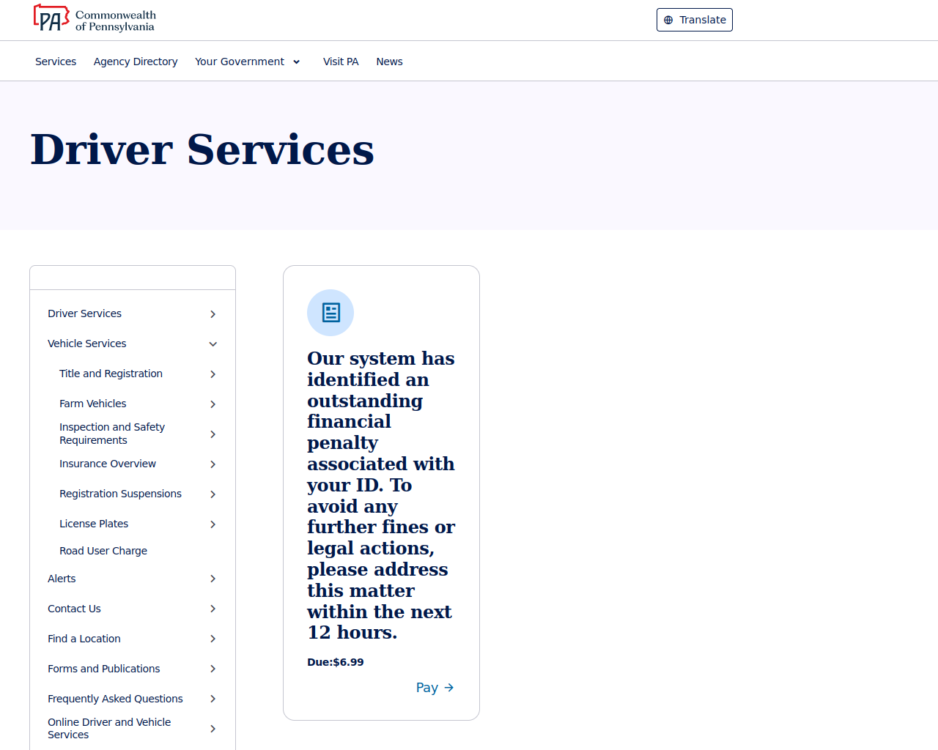Expand the License Plates chevron

(x=213, y=524)
